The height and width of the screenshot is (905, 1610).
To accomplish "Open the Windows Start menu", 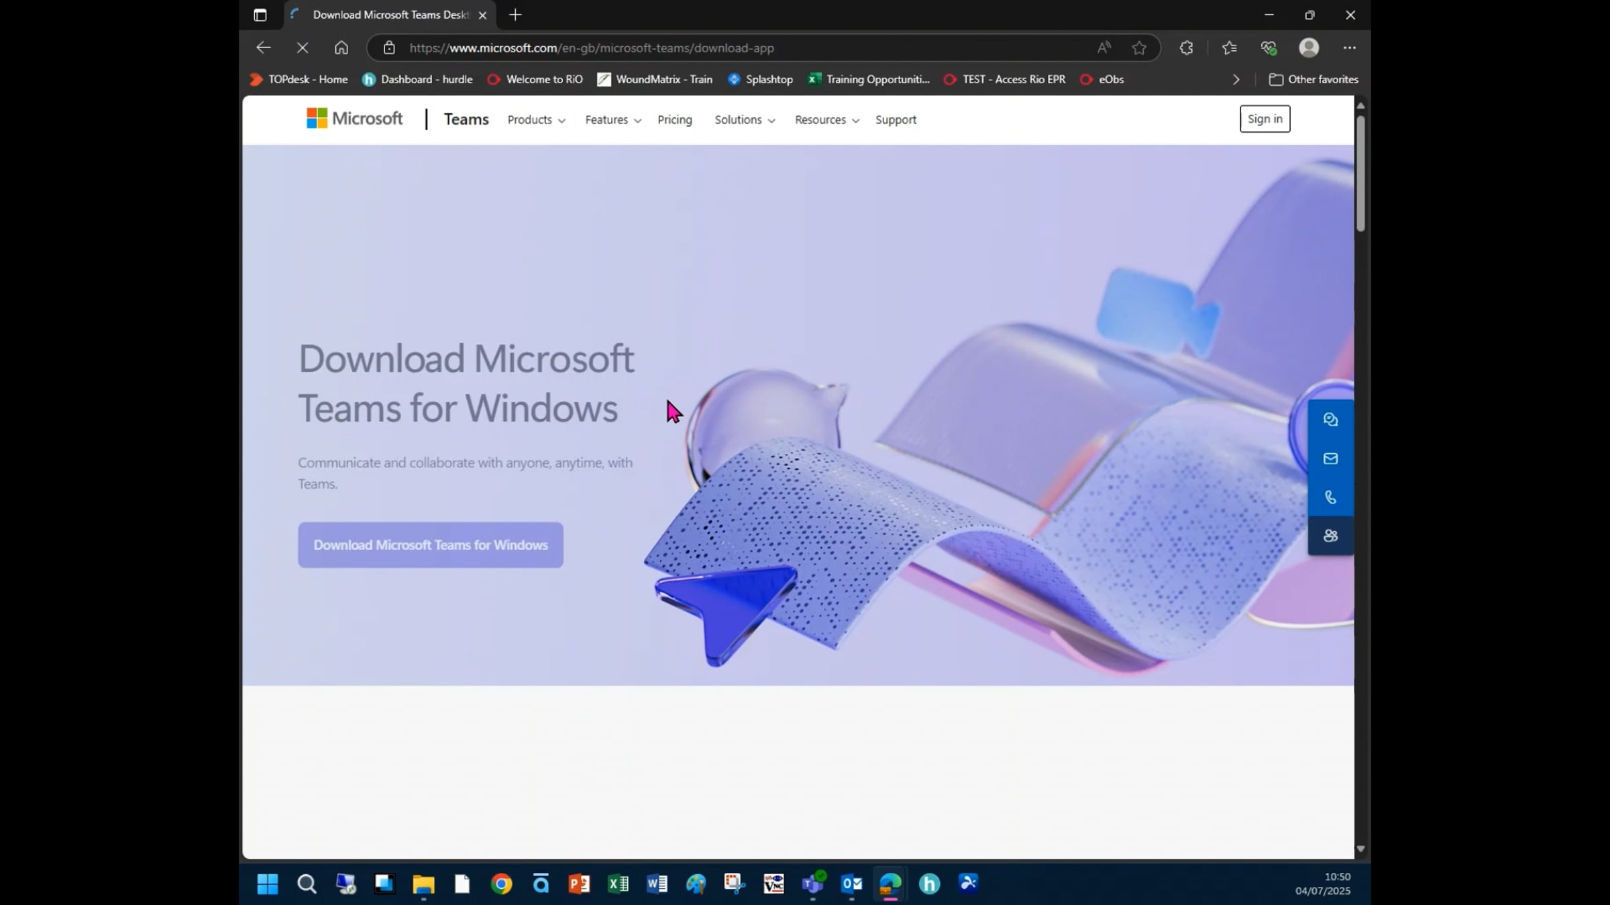I will pos(268,884).
